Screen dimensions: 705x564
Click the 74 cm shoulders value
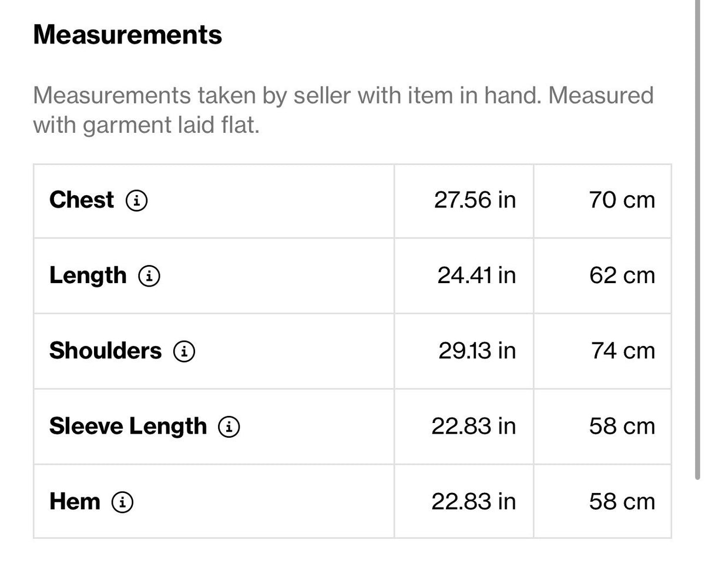coord(623,351)
